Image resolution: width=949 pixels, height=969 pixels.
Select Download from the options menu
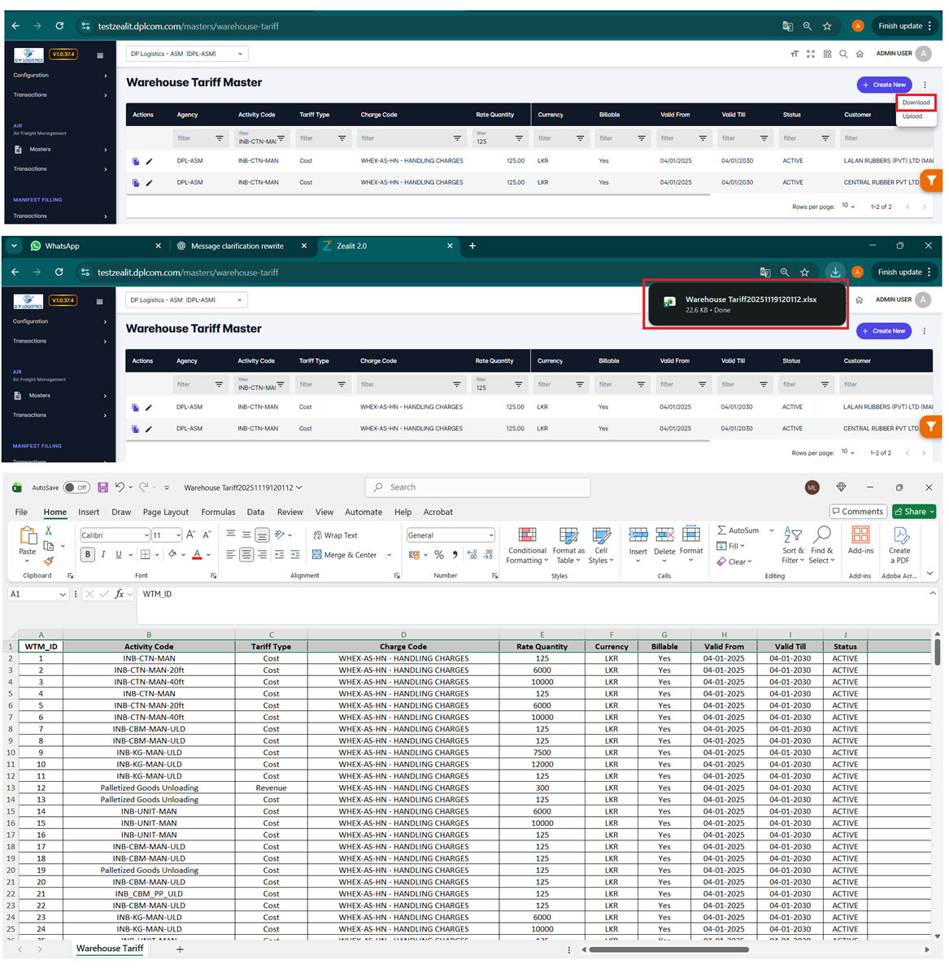[x=916, y=103]
